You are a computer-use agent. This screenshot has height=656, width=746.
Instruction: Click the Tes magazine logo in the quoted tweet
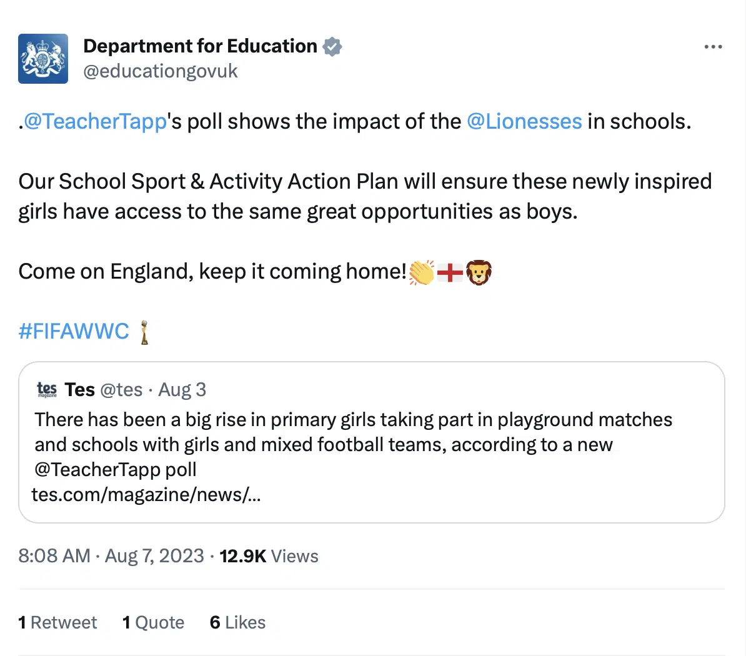(46, 389)
